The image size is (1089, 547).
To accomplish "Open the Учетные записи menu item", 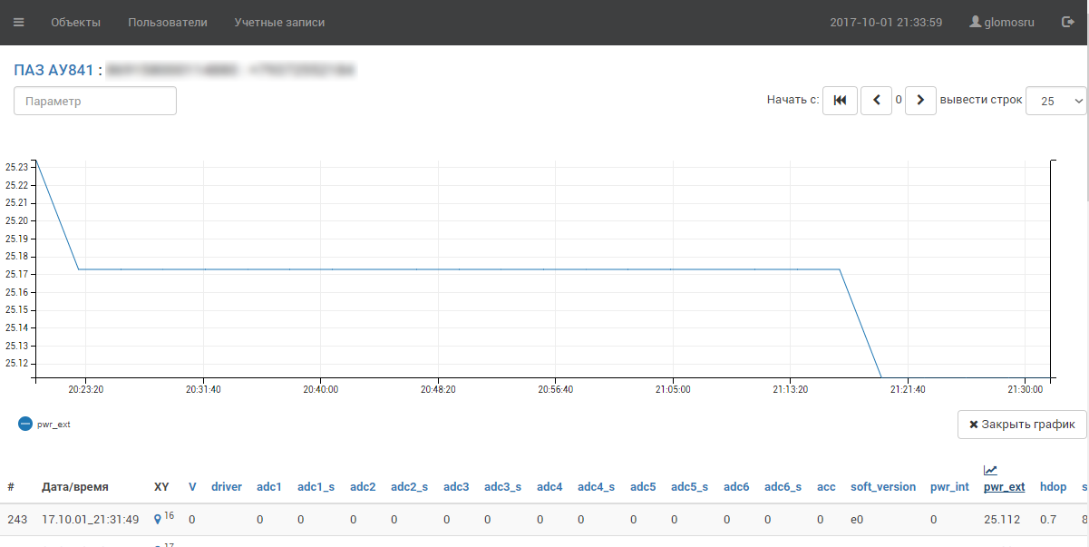I will point(279,22).
